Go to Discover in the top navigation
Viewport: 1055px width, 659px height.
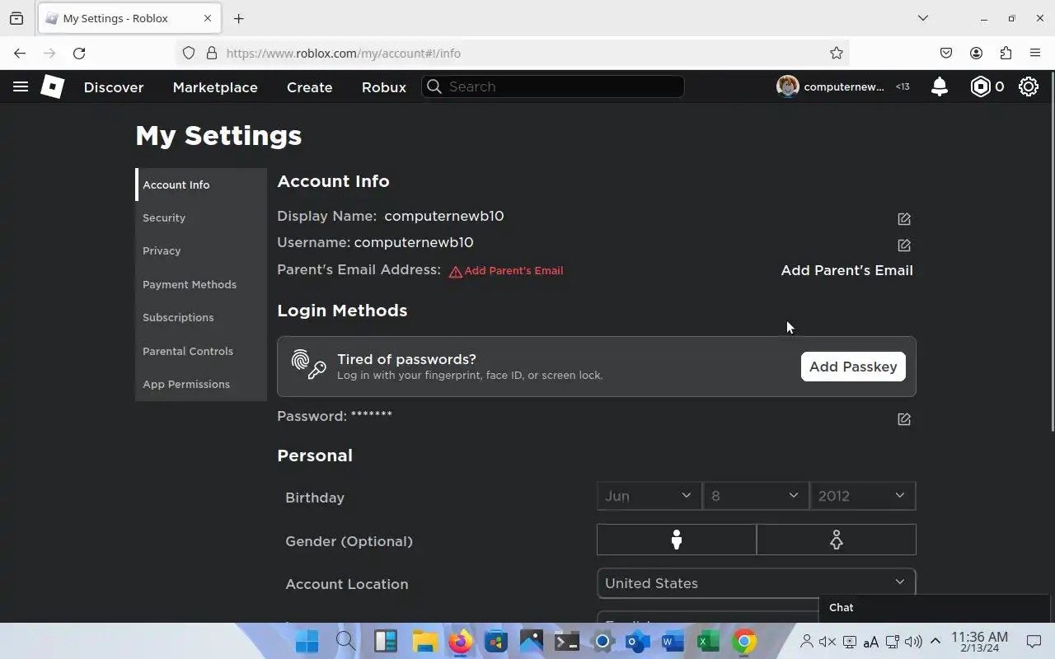[114, 86]
